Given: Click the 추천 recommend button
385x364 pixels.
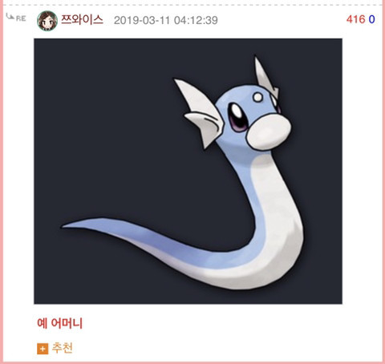Looking at the screenshot, I should [62, 348].
